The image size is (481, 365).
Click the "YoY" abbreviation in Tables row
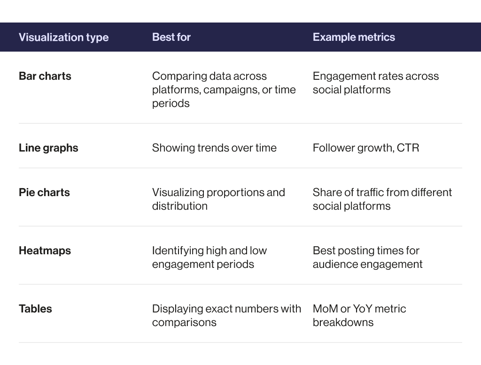365,309
